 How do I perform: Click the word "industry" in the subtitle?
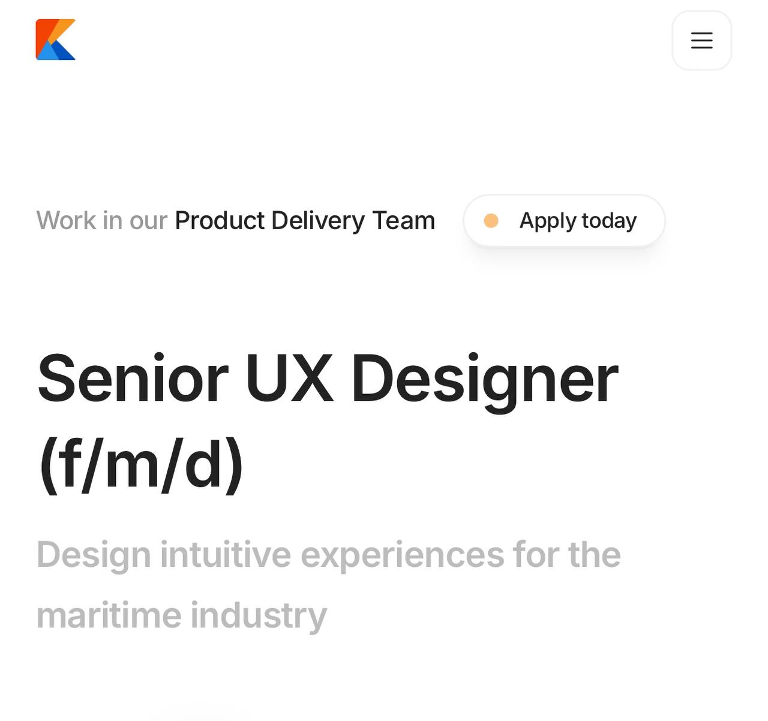click(x=259, y=617)
